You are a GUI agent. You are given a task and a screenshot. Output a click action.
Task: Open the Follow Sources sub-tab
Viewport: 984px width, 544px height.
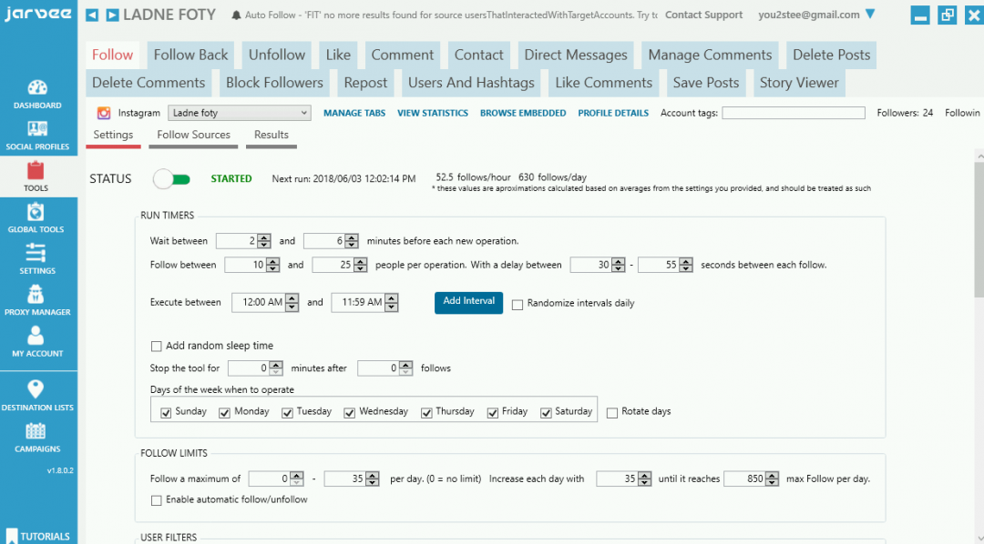pyautogui.click(x=193, y=135)
